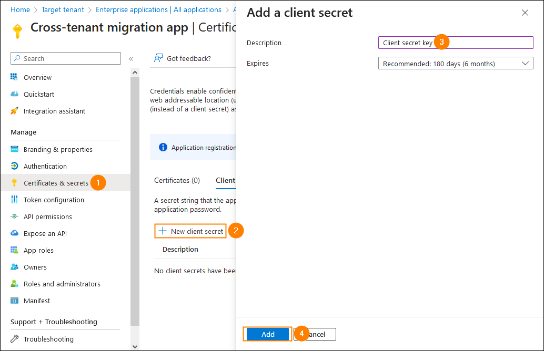Open API permissions for the app
This screenshot has height=351, width=544.
[x=48, y=216]
